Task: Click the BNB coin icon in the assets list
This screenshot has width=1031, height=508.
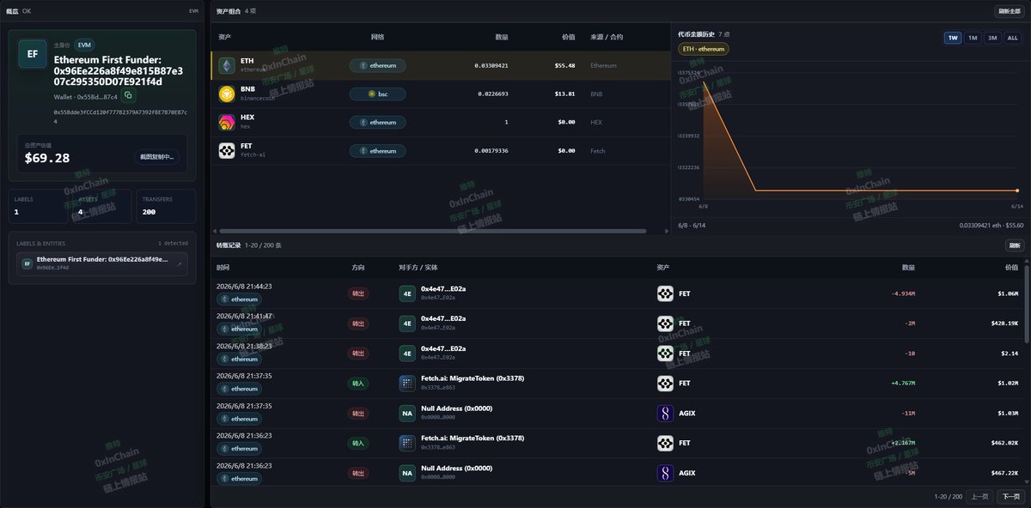Action: point(227,94)
